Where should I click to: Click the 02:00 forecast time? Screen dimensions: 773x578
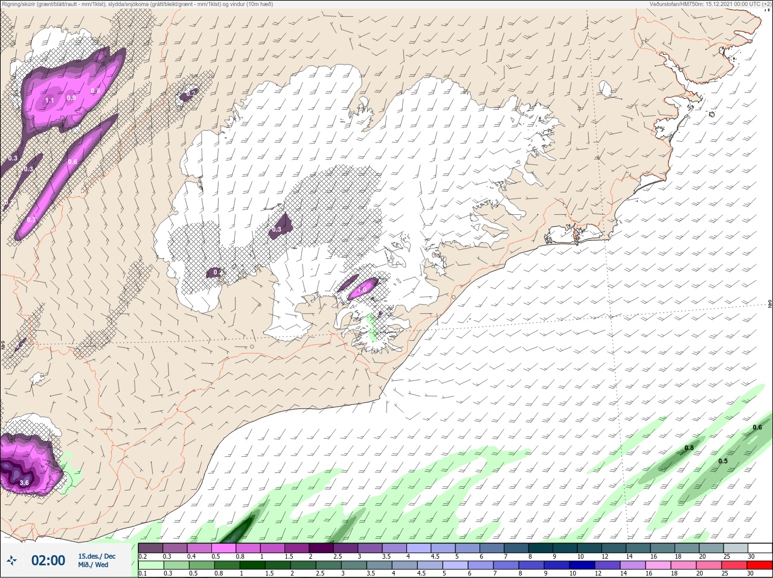[x=48, y=561]
